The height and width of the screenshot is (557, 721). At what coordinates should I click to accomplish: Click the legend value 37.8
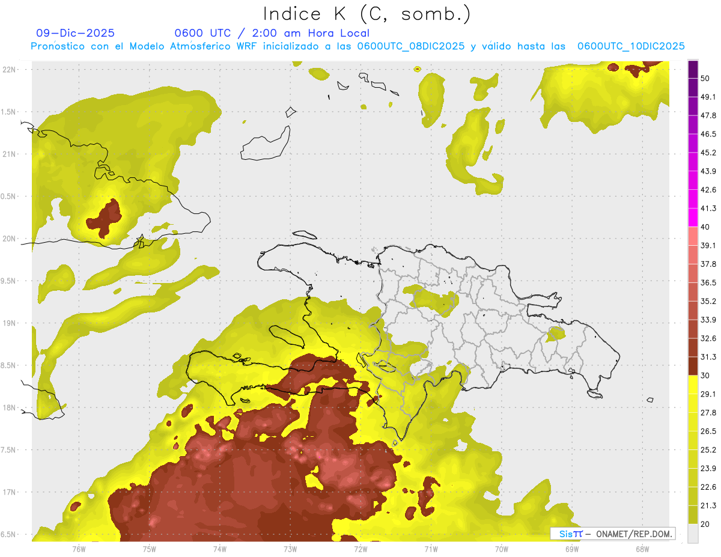708,264
